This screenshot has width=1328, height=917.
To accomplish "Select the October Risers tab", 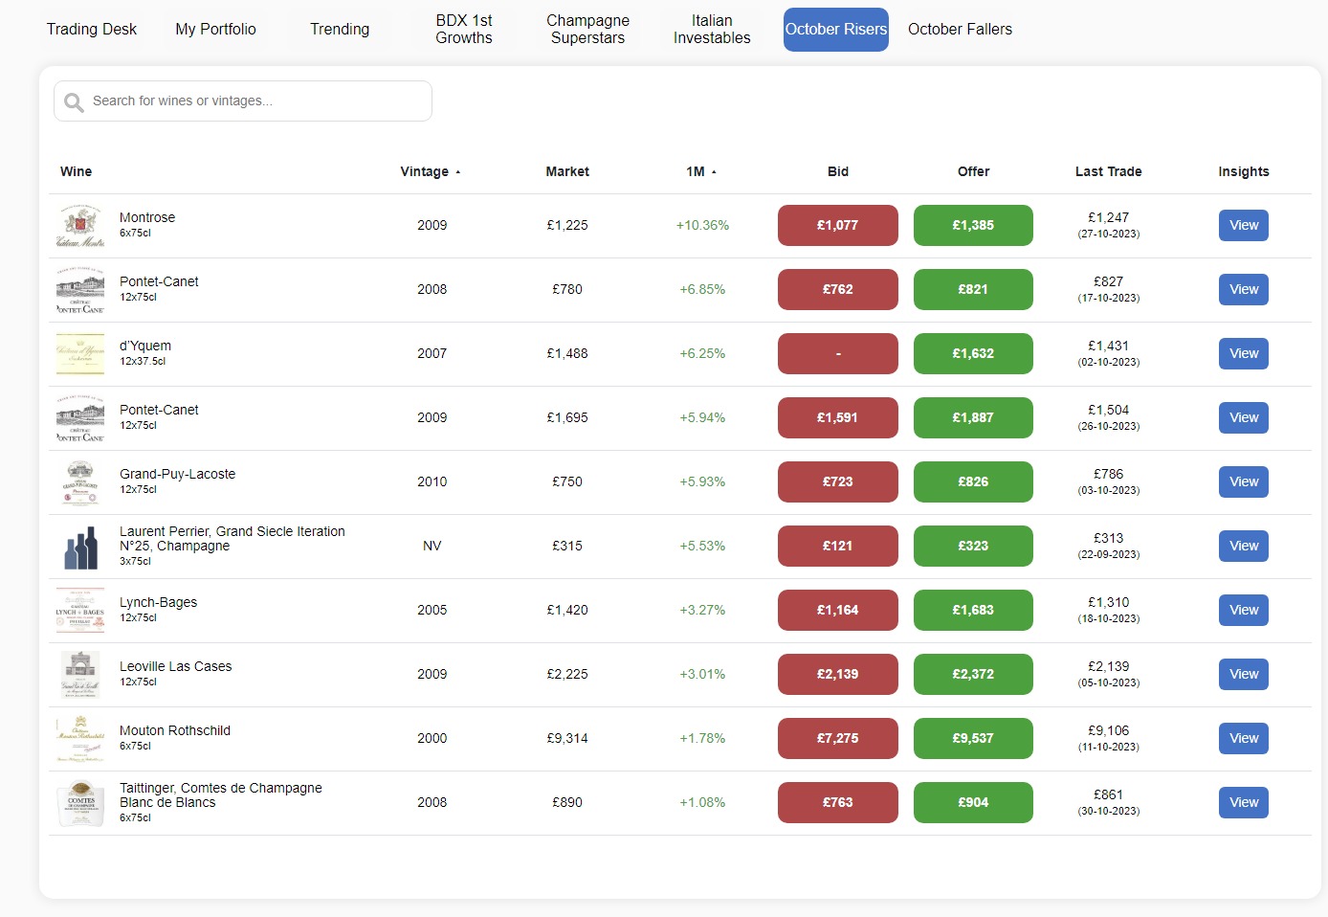I will [836, 30].
